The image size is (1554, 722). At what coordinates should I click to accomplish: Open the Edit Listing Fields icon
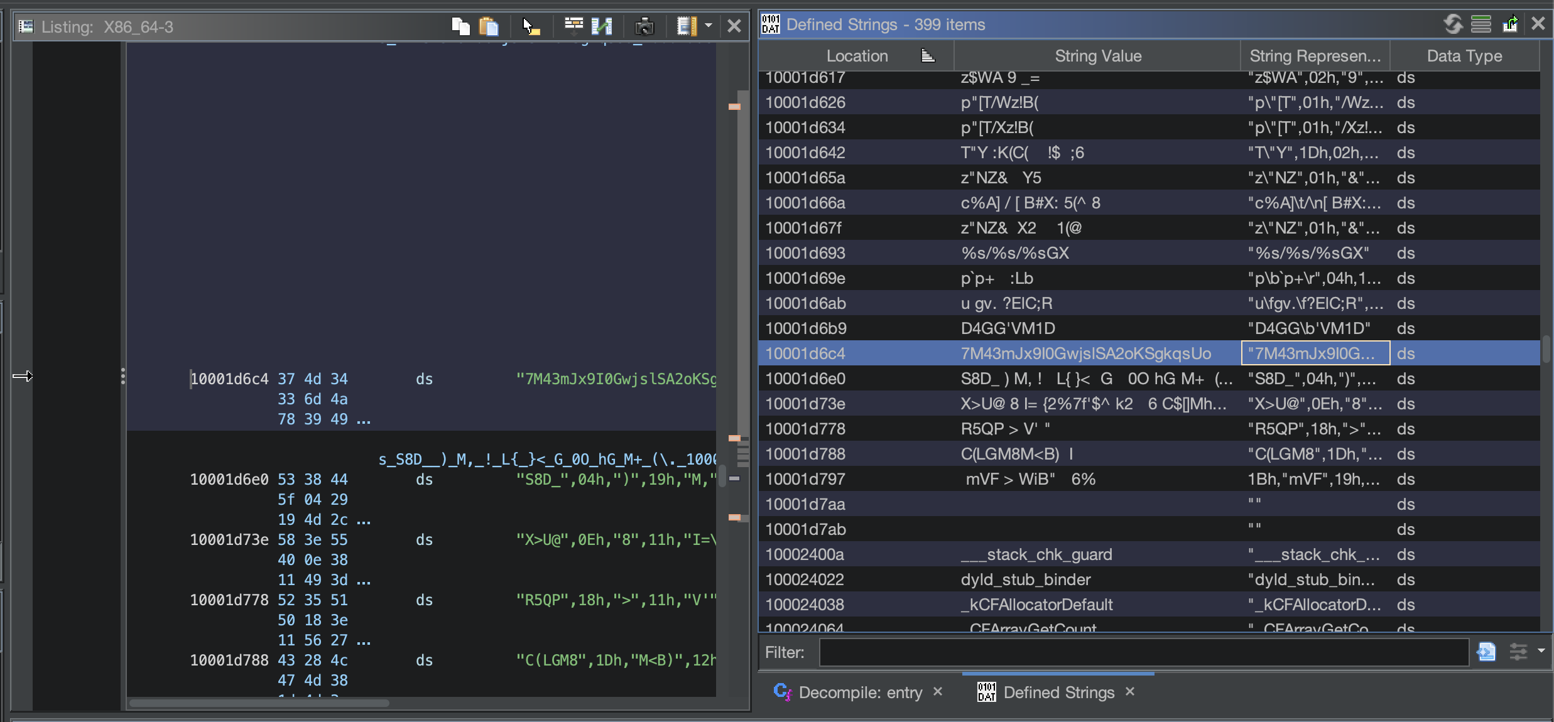573,25
